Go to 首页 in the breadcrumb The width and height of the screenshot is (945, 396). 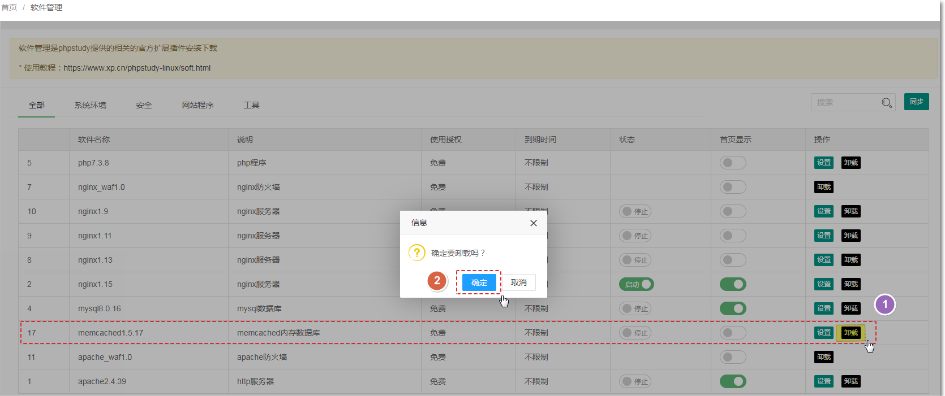pos(9,7)
